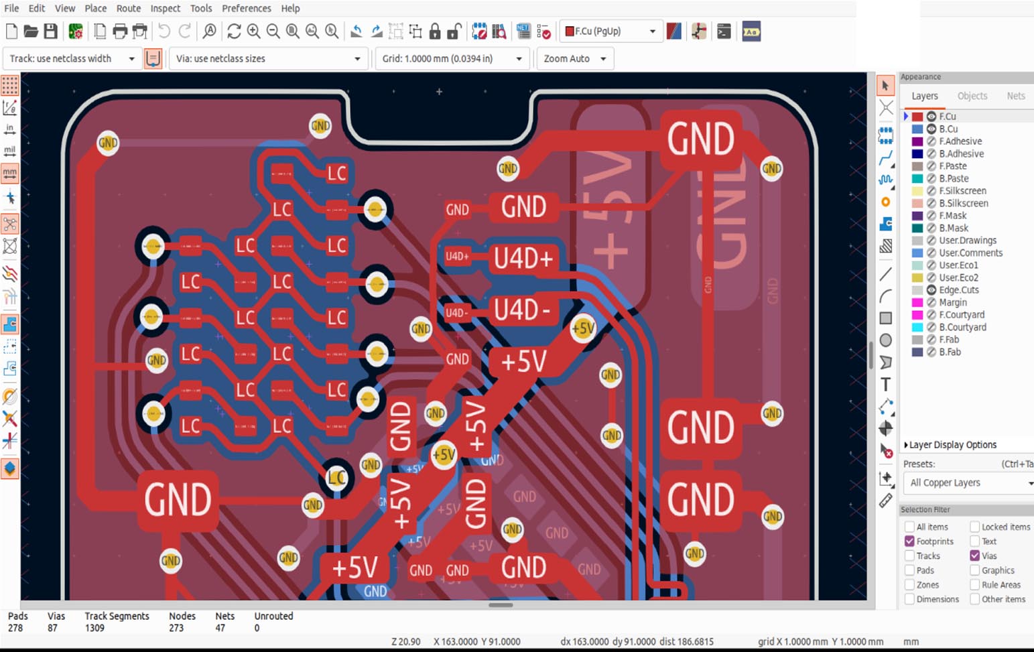1034x652 pixels.
Task: Select the Add Text tool
Action: (886, 385)
